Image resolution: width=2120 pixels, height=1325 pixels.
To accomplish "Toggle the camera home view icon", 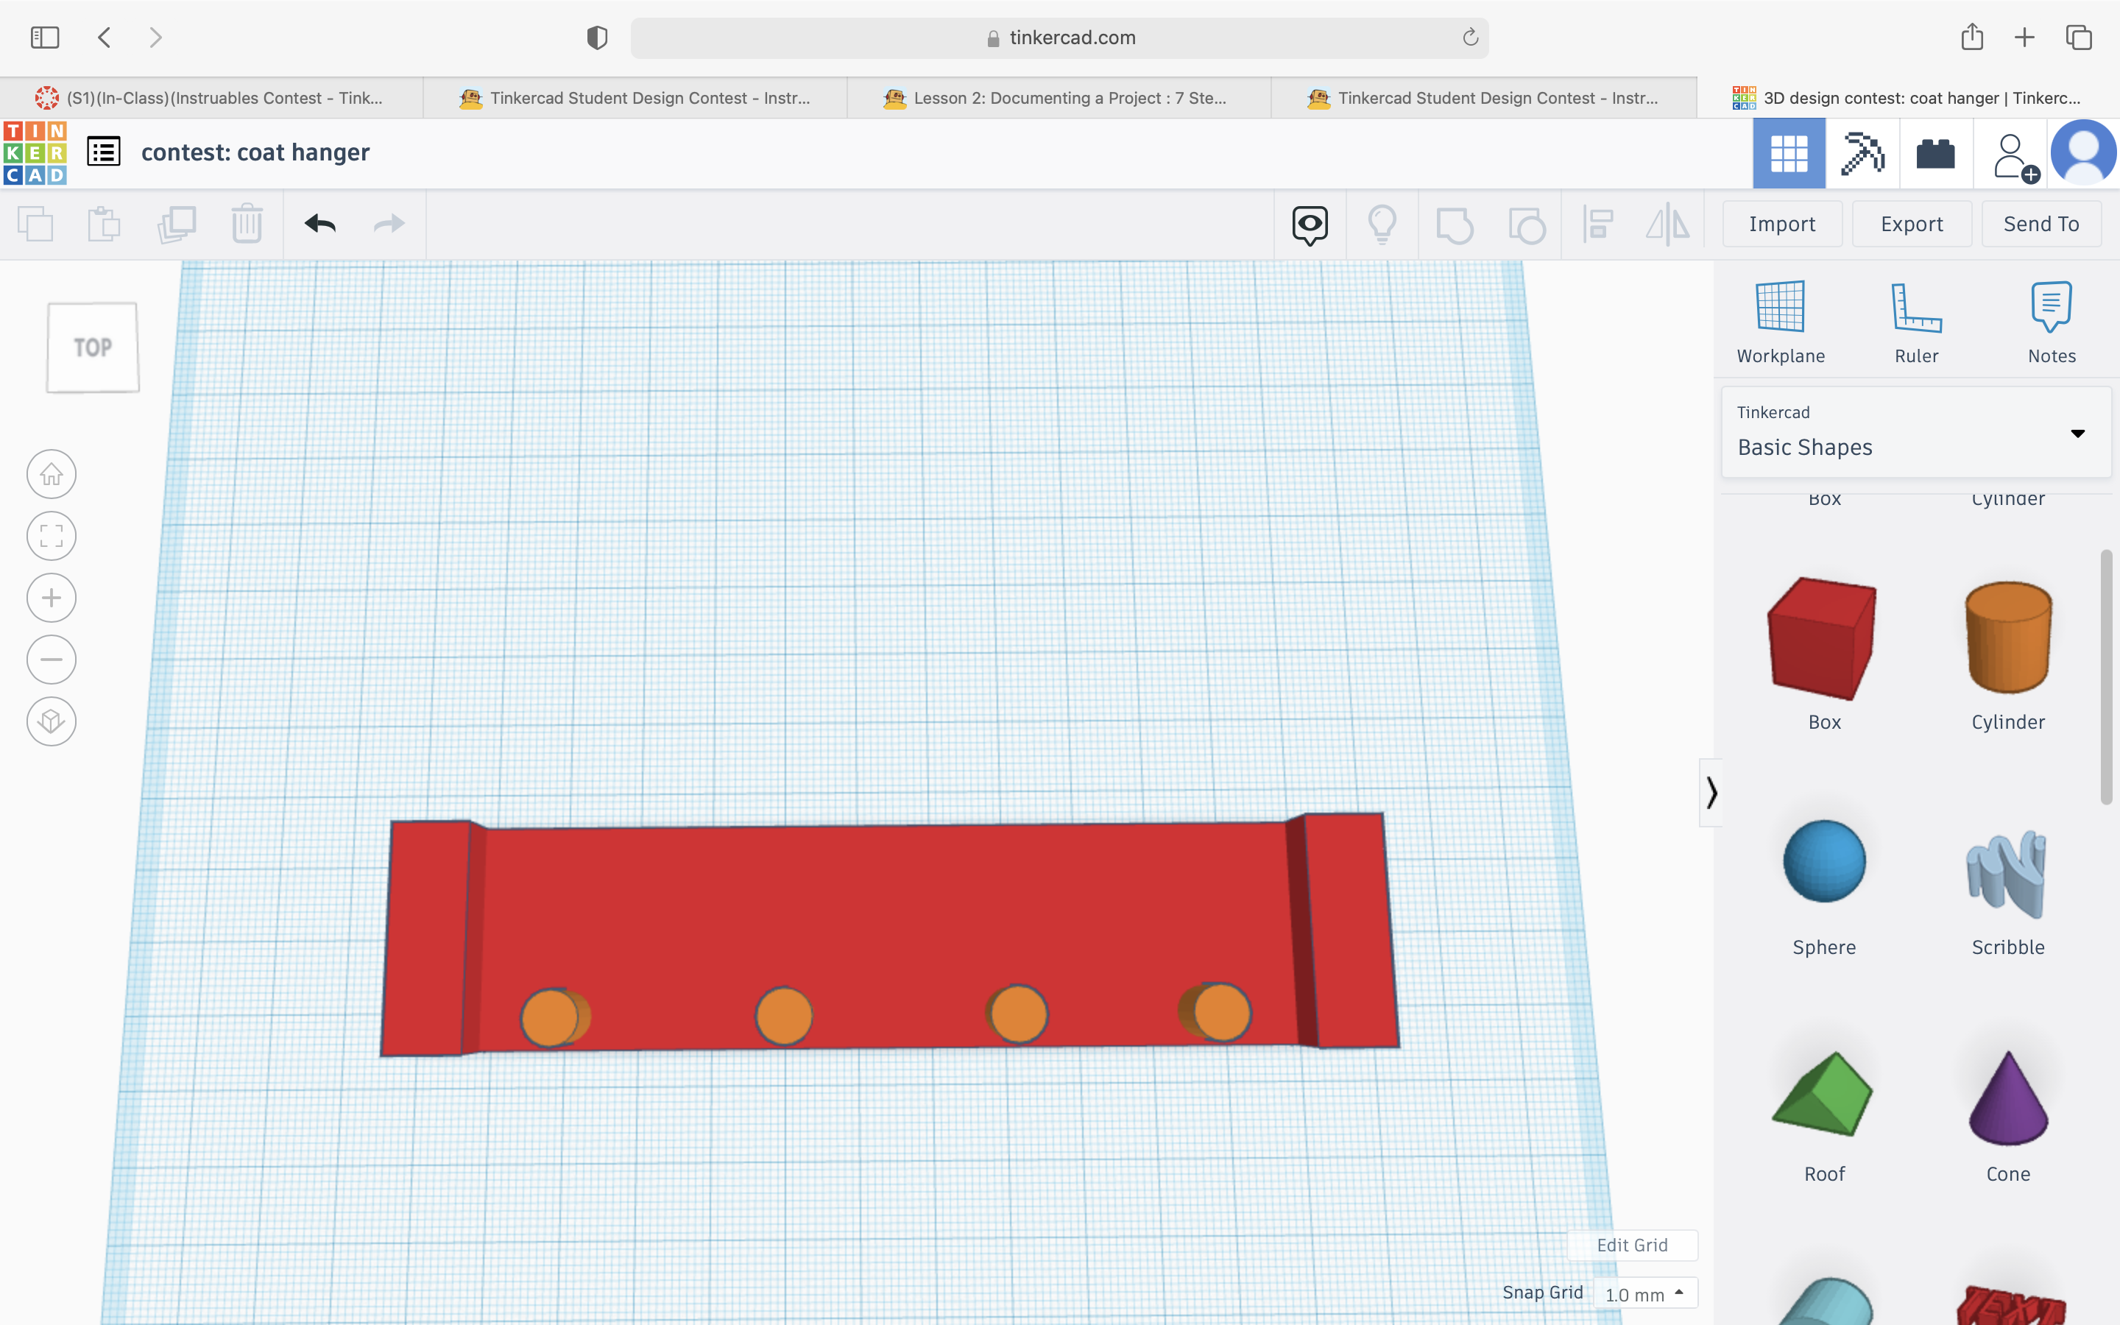I will 50,473.
